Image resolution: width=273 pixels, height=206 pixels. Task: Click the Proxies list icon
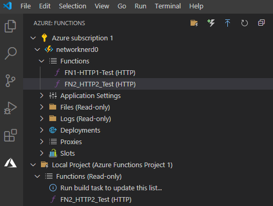tap(53, 142)
